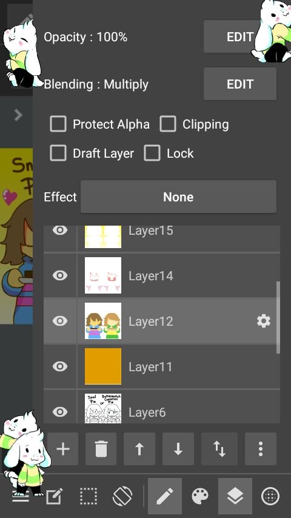Open three-dot layer options menu
Viewport: 291px width, 518px height.
pos(261,449)
